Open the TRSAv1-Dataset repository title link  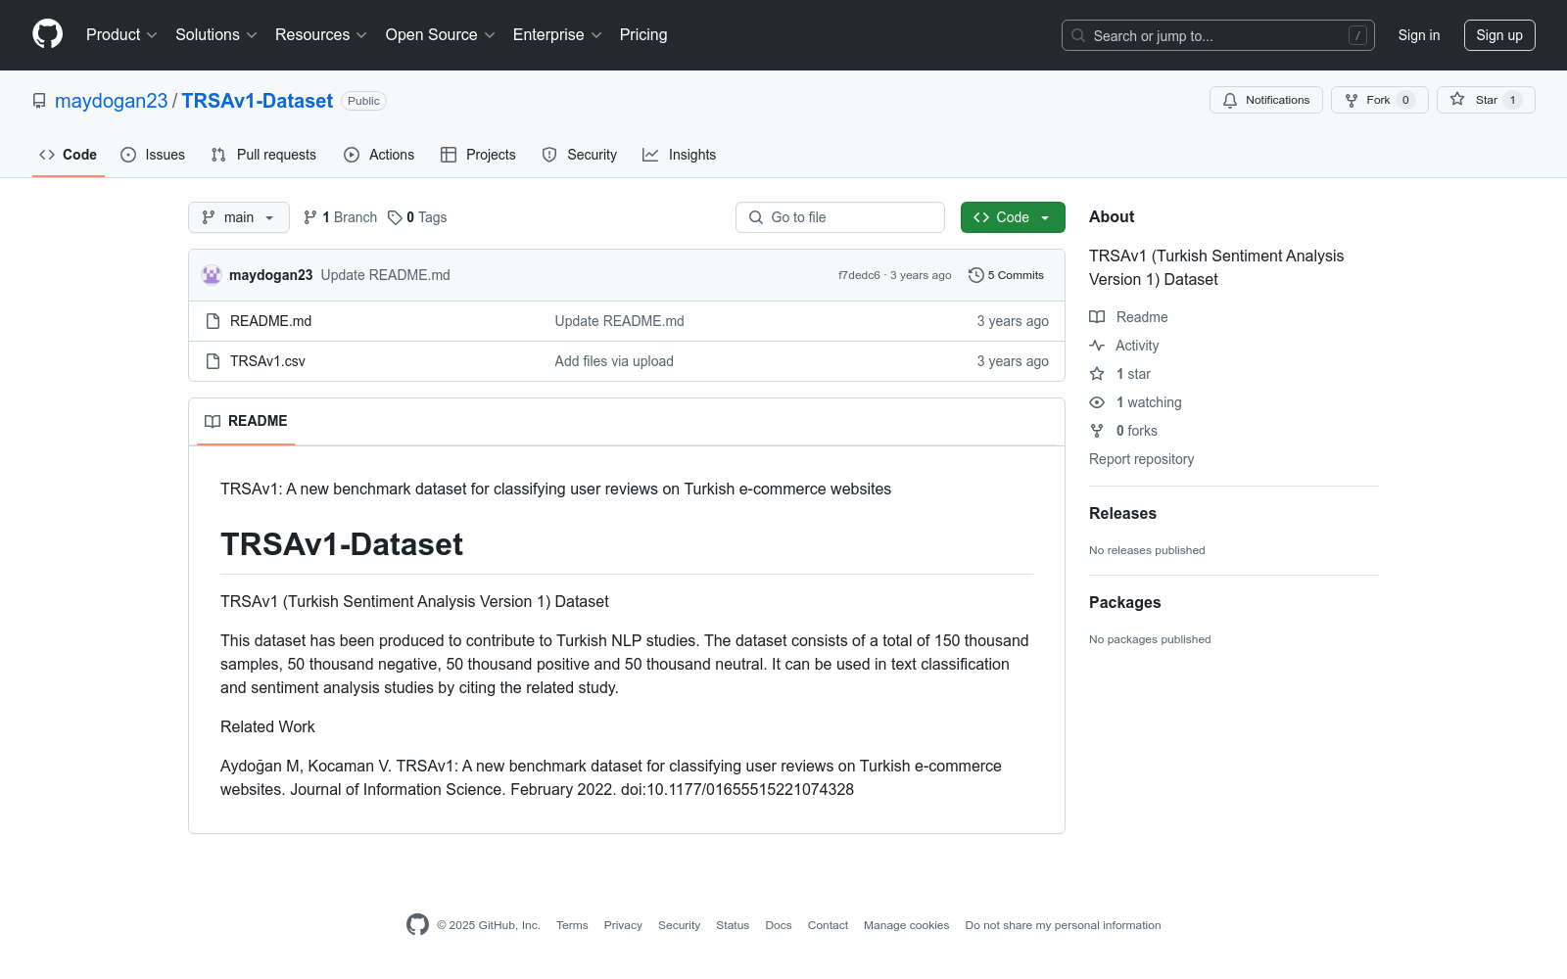coord(258,101)
